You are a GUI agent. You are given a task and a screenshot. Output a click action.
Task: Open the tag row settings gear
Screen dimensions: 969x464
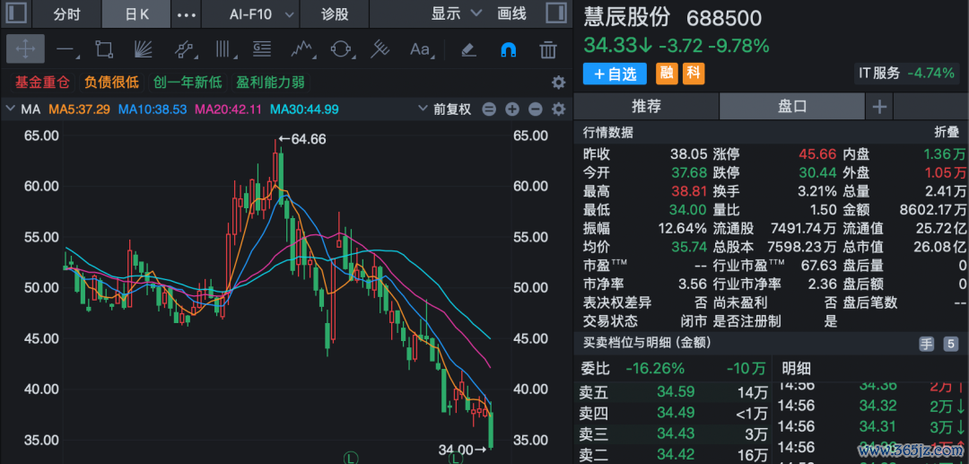click(x=558, y=83)
